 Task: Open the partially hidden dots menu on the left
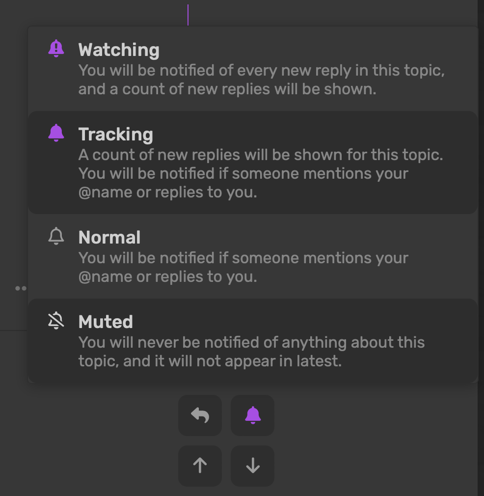coord(21,288)
